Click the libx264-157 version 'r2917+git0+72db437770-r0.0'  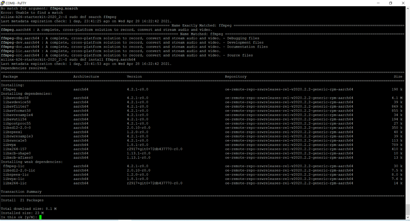tap(155, 149)
